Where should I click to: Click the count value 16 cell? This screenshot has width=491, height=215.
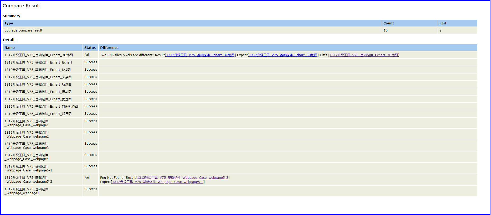(x=385, y=30)
